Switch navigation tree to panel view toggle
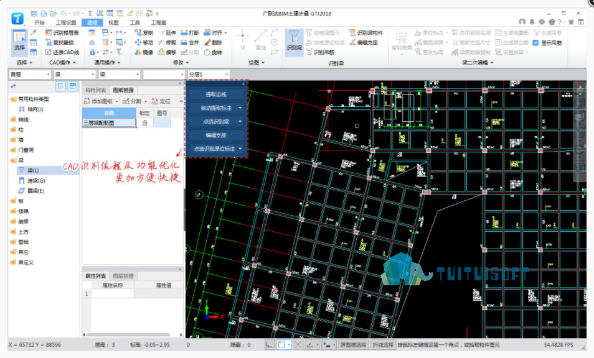This screenshot has height=358, width=594. click(73, 86)
